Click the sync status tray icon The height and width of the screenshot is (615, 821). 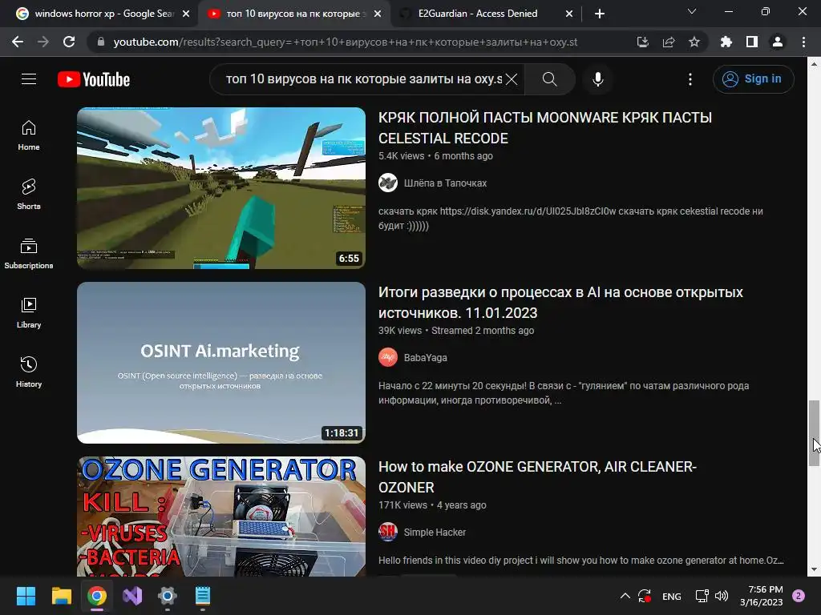pyautogui.click(x=645, y=596)
